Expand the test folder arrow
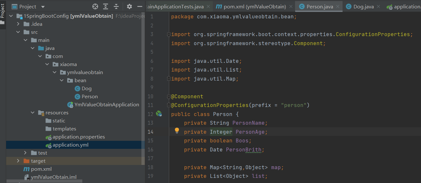Viewport: 421px width, 183px height. [26, 153]
